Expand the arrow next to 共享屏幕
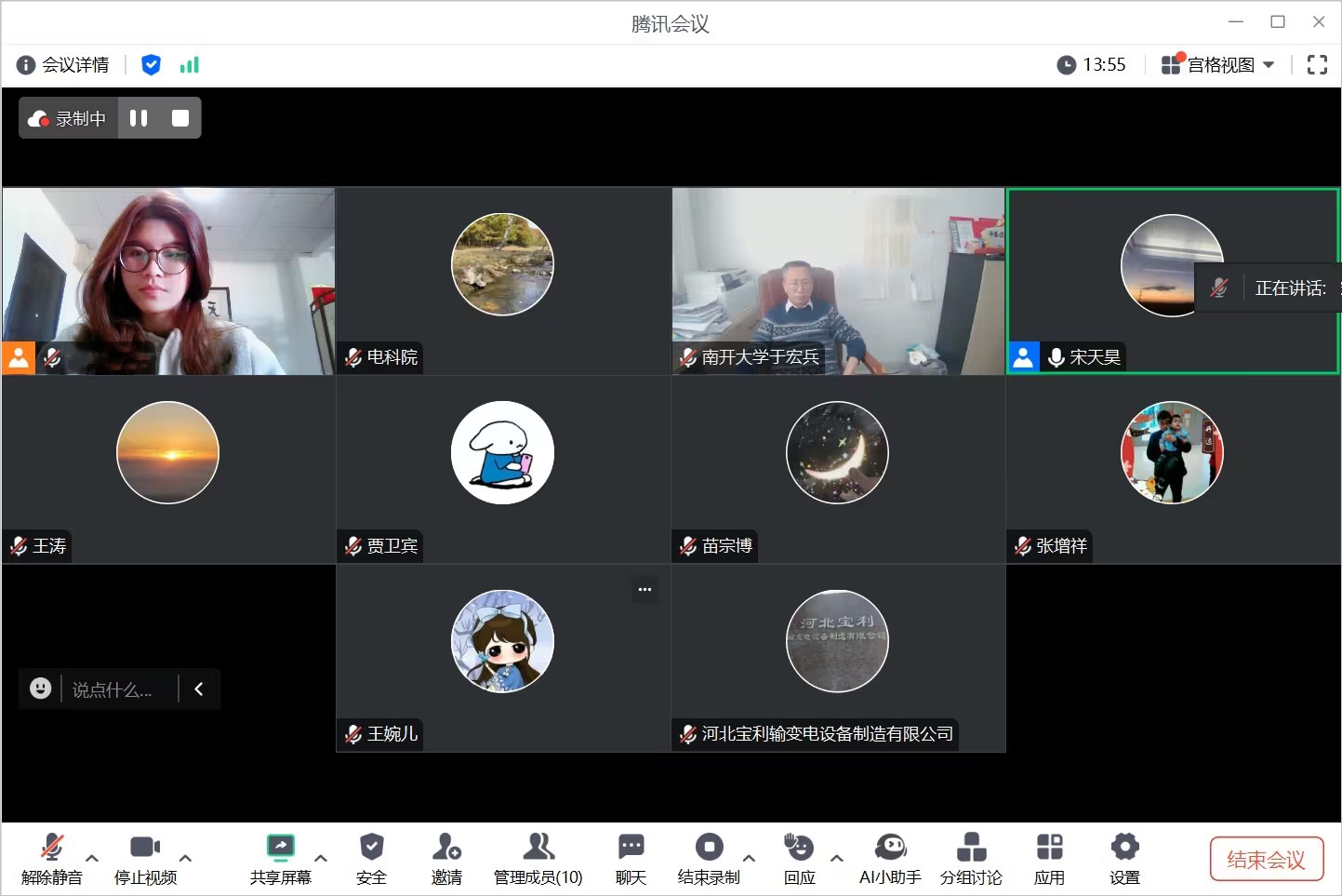 click(x=321, y=858)
